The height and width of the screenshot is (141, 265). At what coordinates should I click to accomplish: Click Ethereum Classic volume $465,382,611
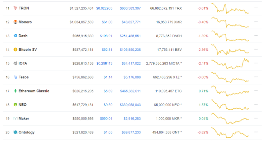coord(130,91)
